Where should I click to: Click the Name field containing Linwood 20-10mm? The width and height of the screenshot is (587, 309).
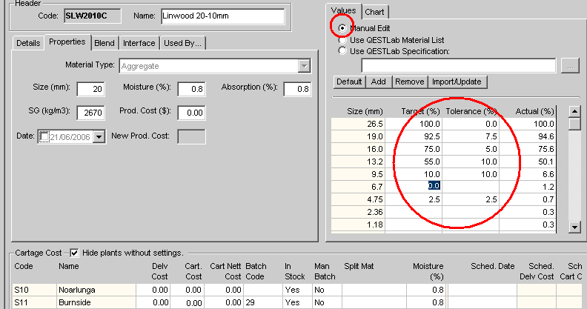222,16
